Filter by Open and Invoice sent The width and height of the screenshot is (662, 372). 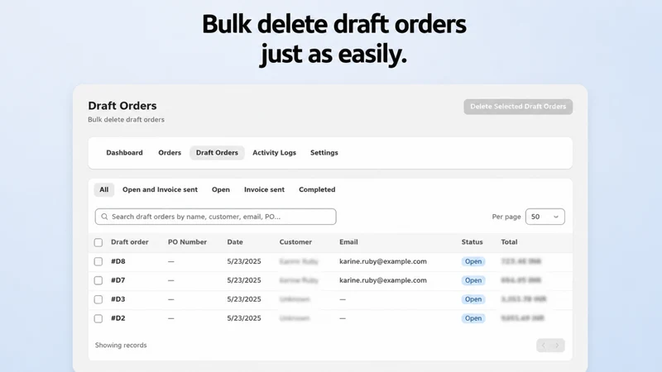point(160,190)
